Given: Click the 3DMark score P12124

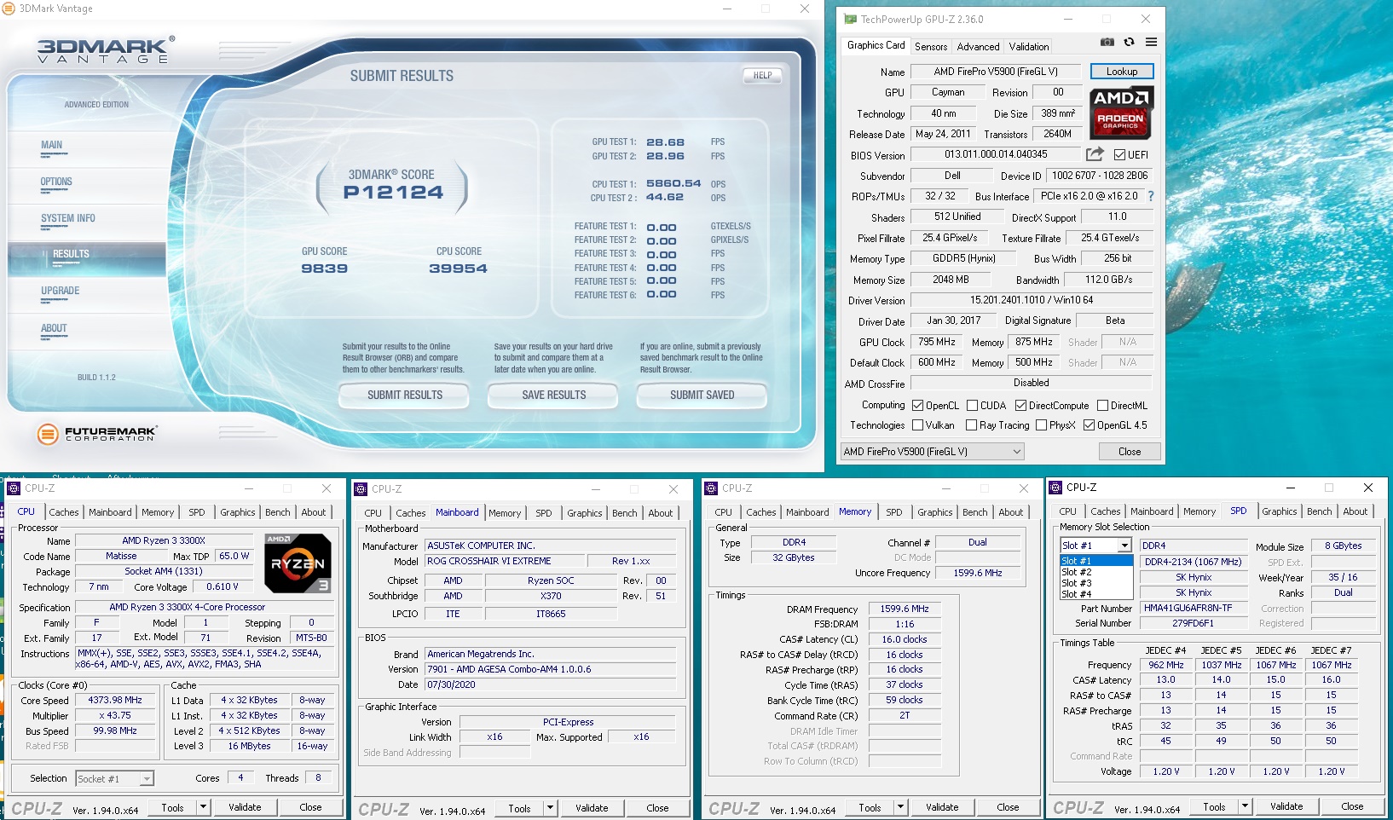Looking at the screenshot, I should (393, 193).
